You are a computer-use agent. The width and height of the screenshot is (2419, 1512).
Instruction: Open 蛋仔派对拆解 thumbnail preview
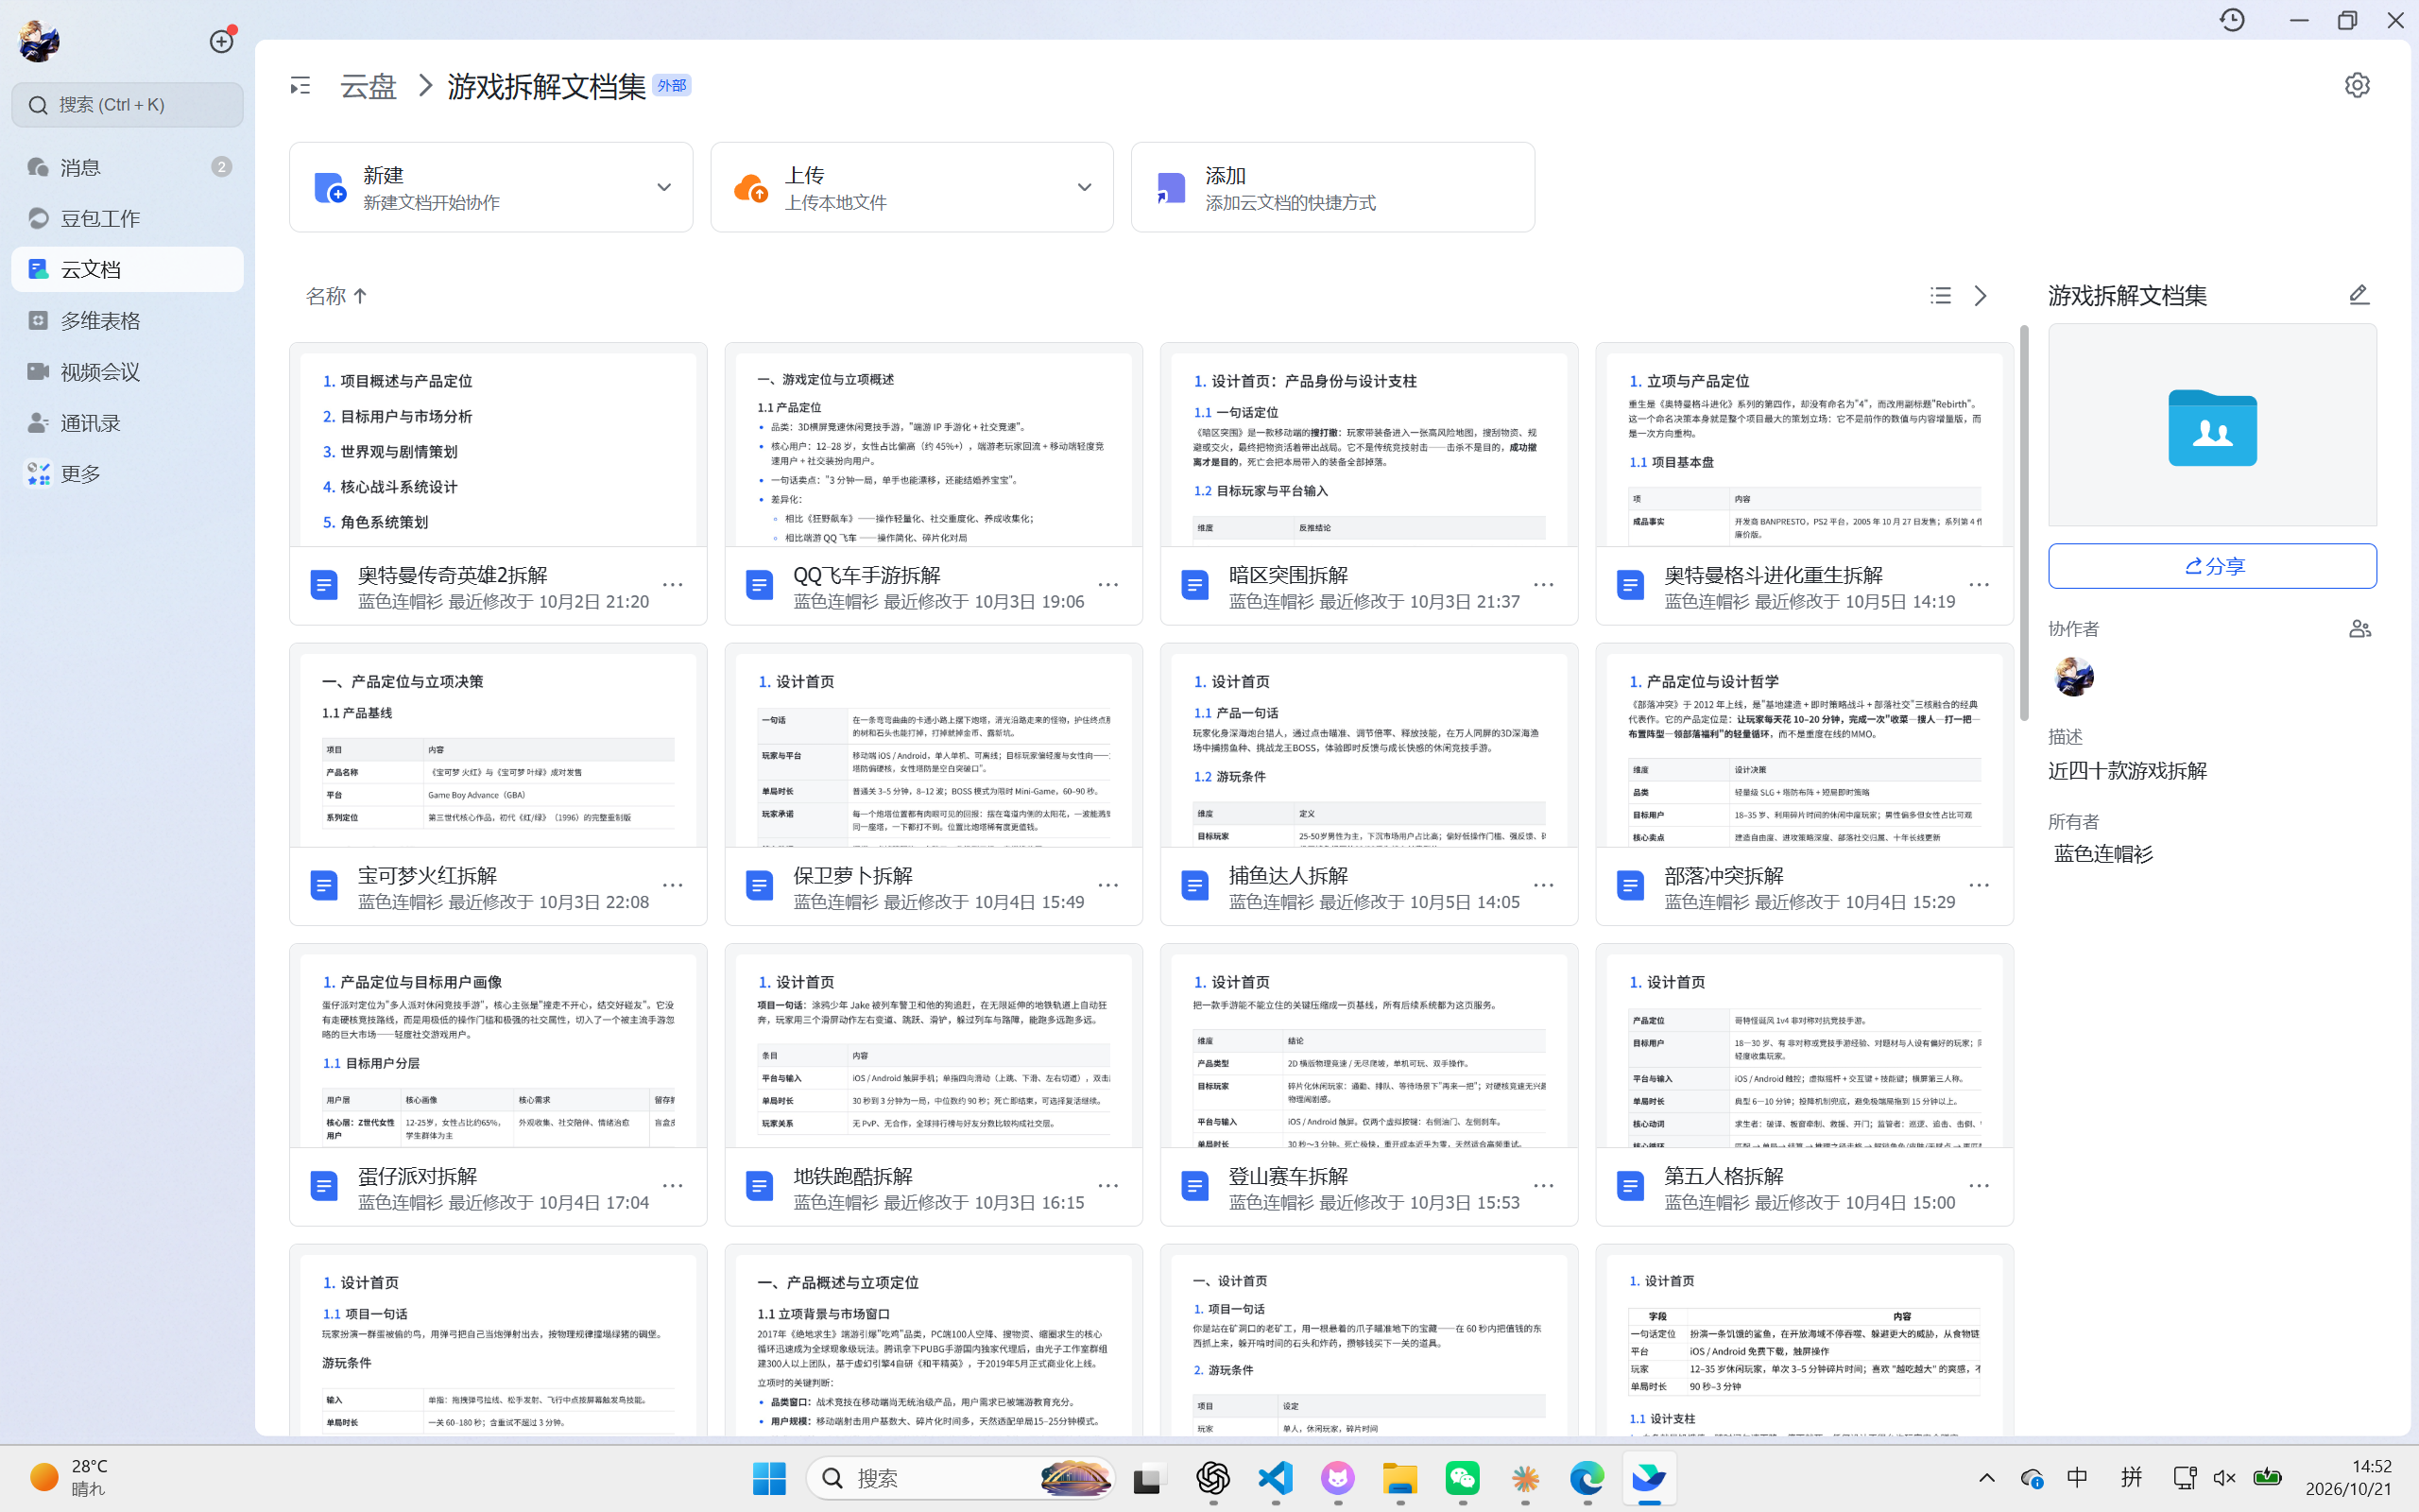click(x=498, y=1047)
